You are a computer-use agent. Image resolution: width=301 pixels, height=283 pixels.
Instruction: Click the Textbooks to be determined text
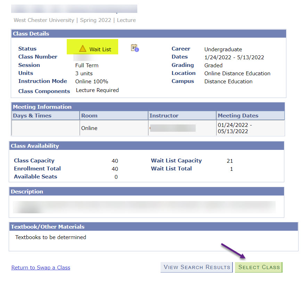coord(51,237)
